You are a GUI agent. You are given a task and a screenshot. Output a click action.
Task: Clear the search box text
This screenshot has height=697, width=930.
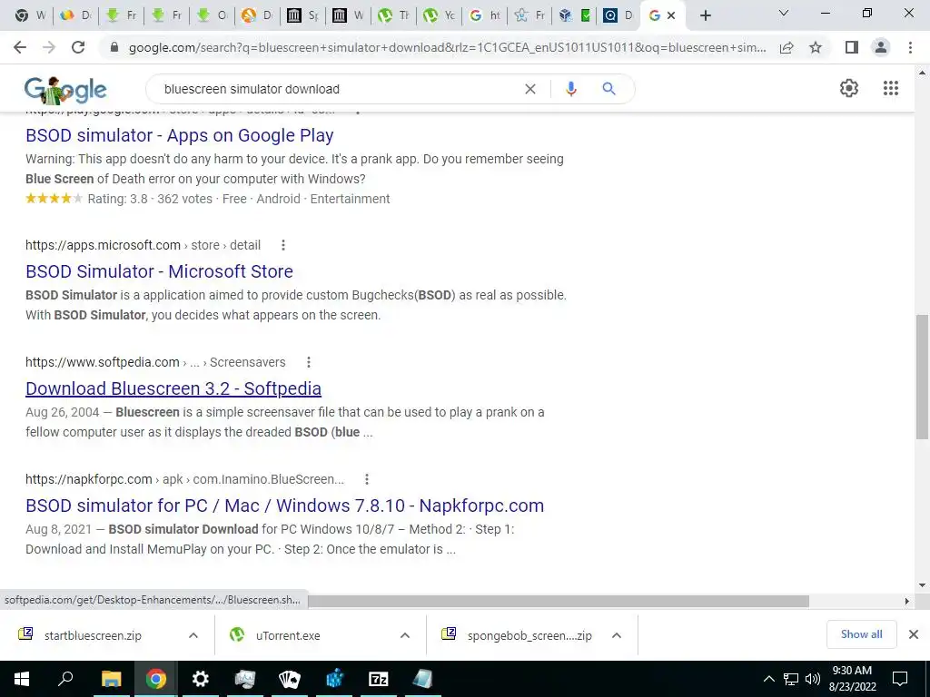click(530, 89)
